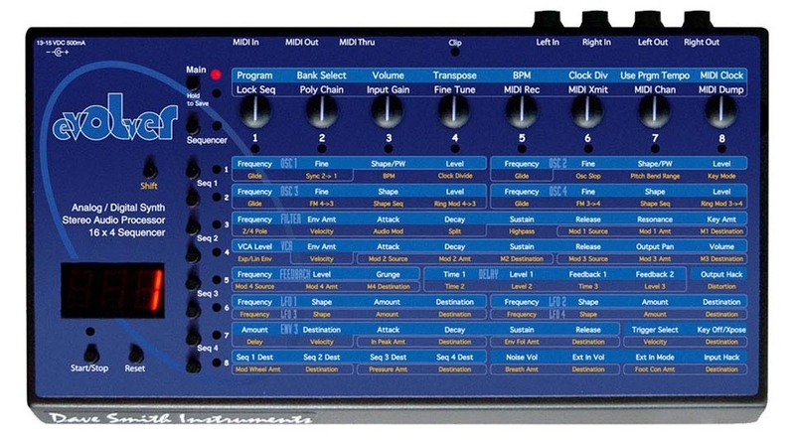Click the Bank Select label

(321, 75)
